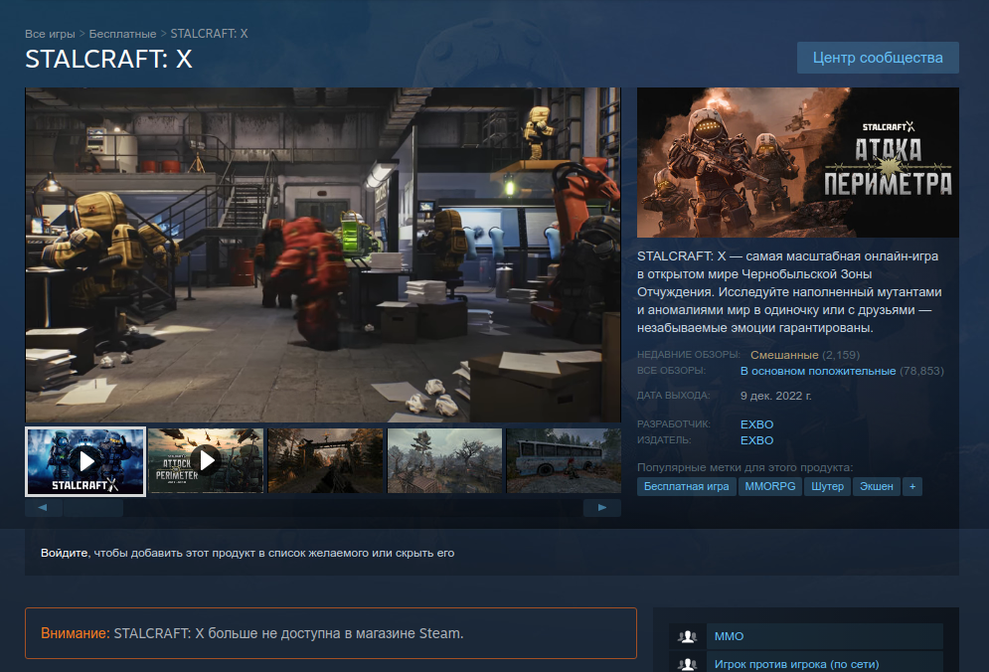Open the Центр сообщества button
The image size is (989, 672).
coord(878,58)
